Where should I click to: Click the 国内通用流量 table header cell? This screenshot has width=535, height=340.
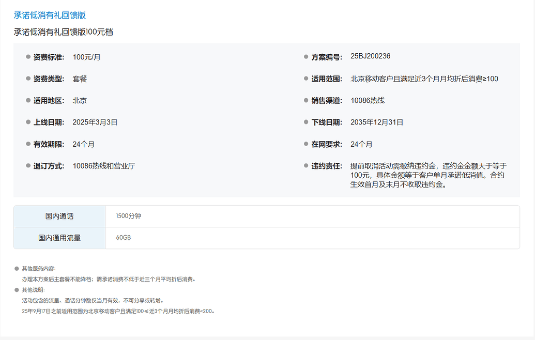click(60, 238)
